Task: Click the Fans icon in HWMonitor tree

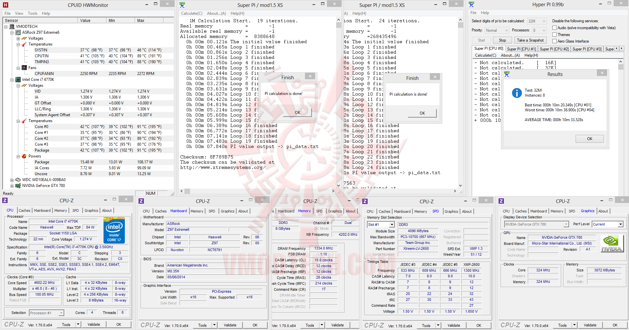Action: tap(24, 68)
